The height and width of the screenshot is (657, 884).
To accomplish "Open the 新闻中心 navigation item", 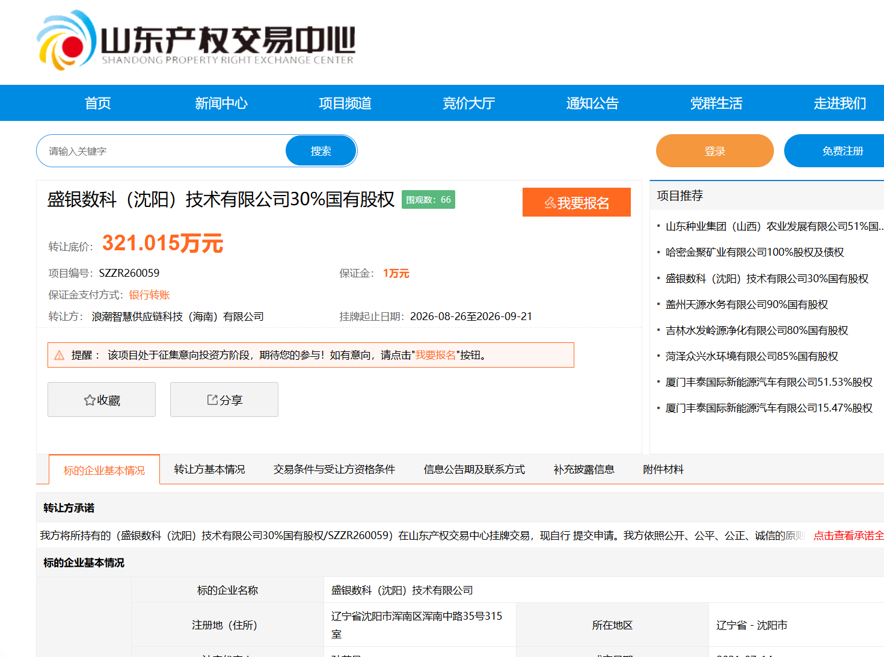I will (221, 103).
